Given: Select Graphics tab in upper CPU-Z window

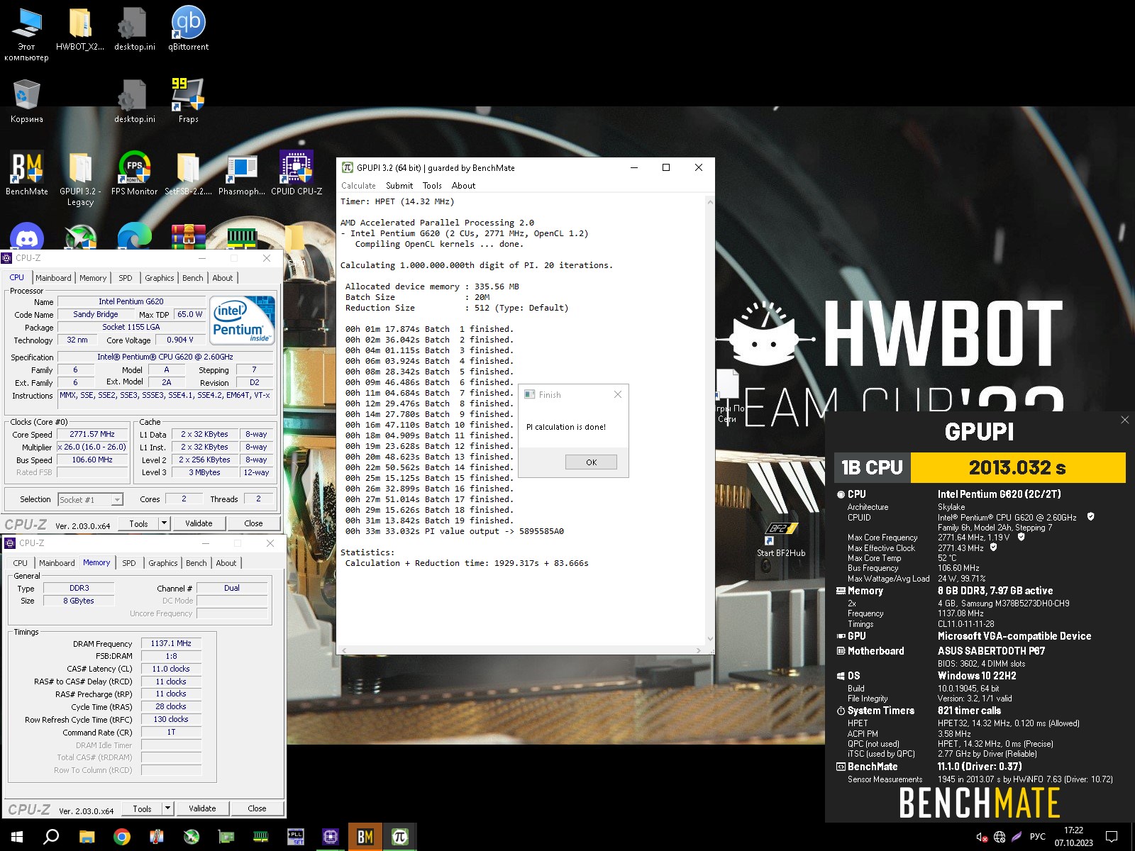Looking at the screenshot, I should [x=160, y=278].
